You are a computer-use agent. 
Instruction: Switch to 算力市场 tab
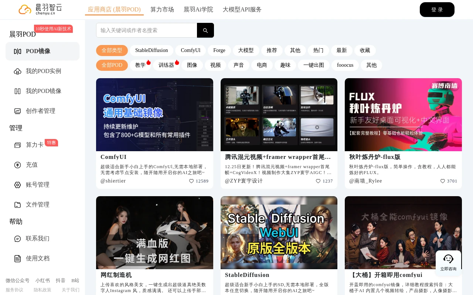coord(162,10)
